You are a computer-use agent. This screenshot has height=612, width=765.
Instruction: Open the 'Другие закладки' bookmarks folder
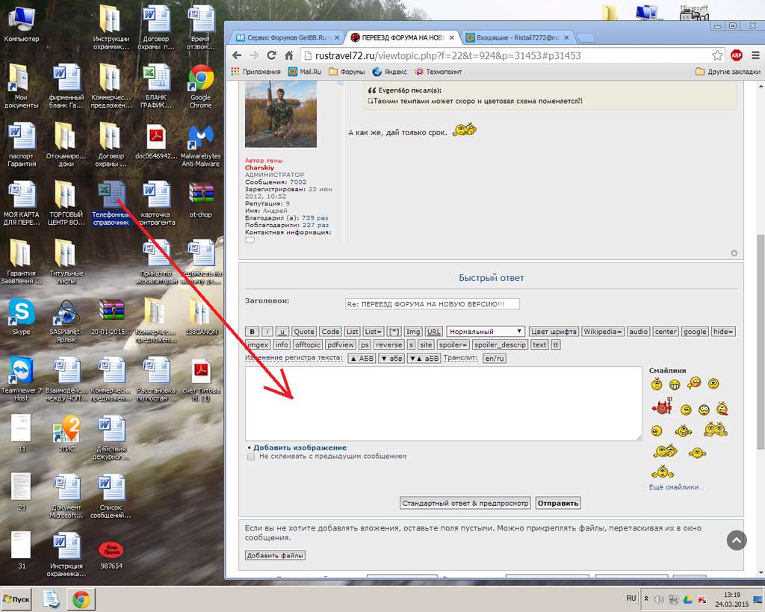pos(723,72)
